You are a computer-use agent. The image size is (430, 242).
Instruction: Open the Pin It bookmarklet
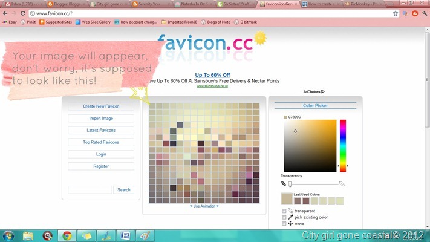point(28,22)
